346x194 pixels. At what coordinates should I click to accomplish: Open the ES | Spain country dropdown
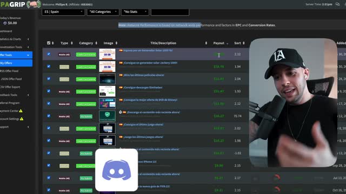(63, 12)
